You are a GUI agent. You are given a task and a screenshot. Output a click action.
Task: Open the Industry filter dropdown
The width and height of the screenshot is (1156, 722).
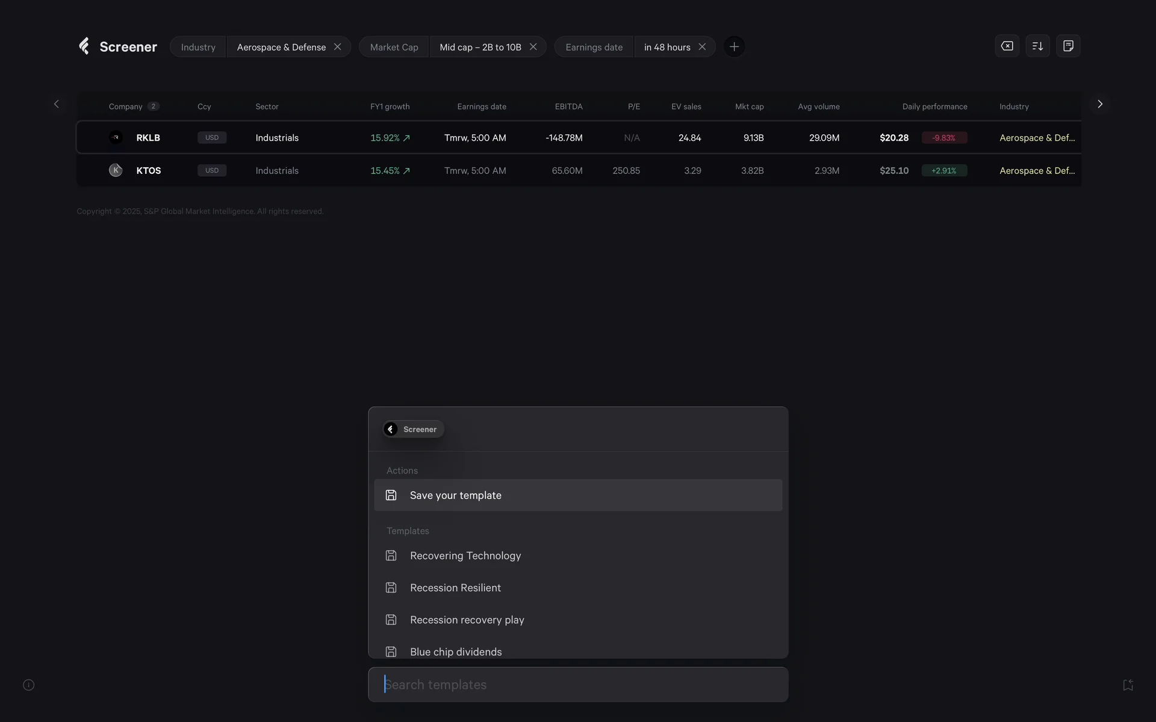coord(198,47)
